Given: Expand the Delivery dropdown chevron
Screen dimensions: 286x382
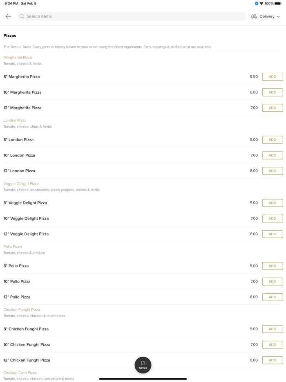Looking at the screenshot, I should click(278, 17).
